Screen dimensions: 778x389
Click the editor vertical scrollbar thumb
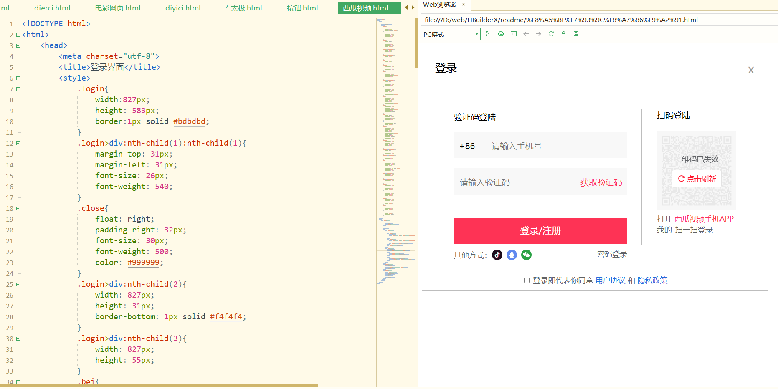pos(416,43)
